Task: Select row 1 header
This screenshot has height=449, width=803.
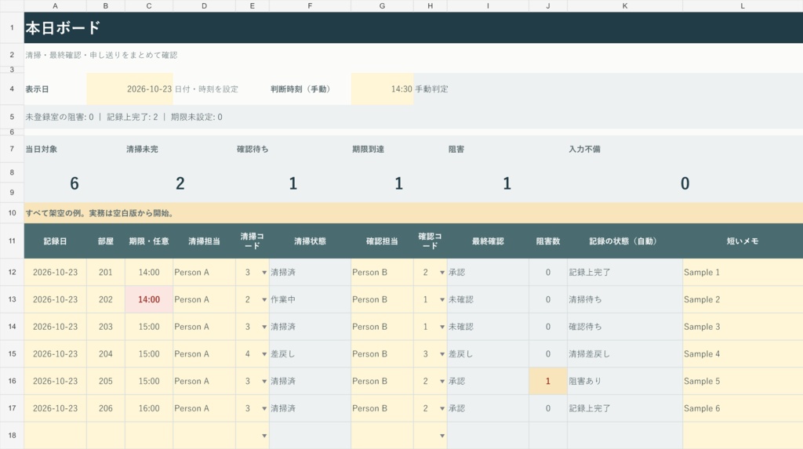Action: (12, 27)
